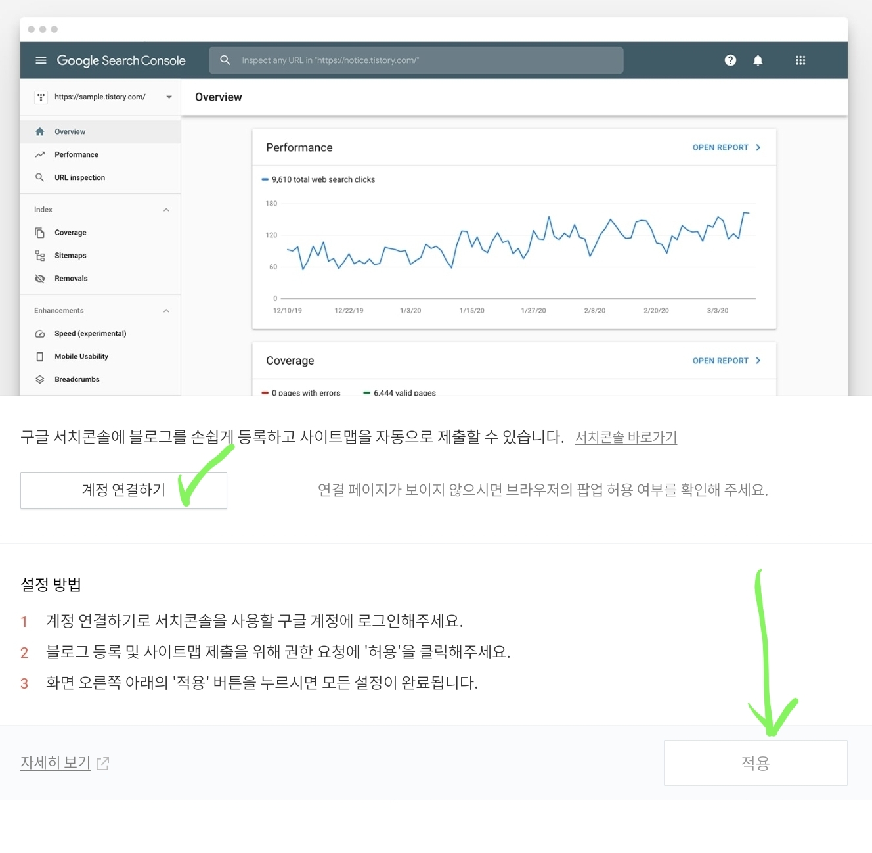The width and height of the screenshot is (872, 853).
Task: Click the Google Search Console logo
Action: (121, 60)
